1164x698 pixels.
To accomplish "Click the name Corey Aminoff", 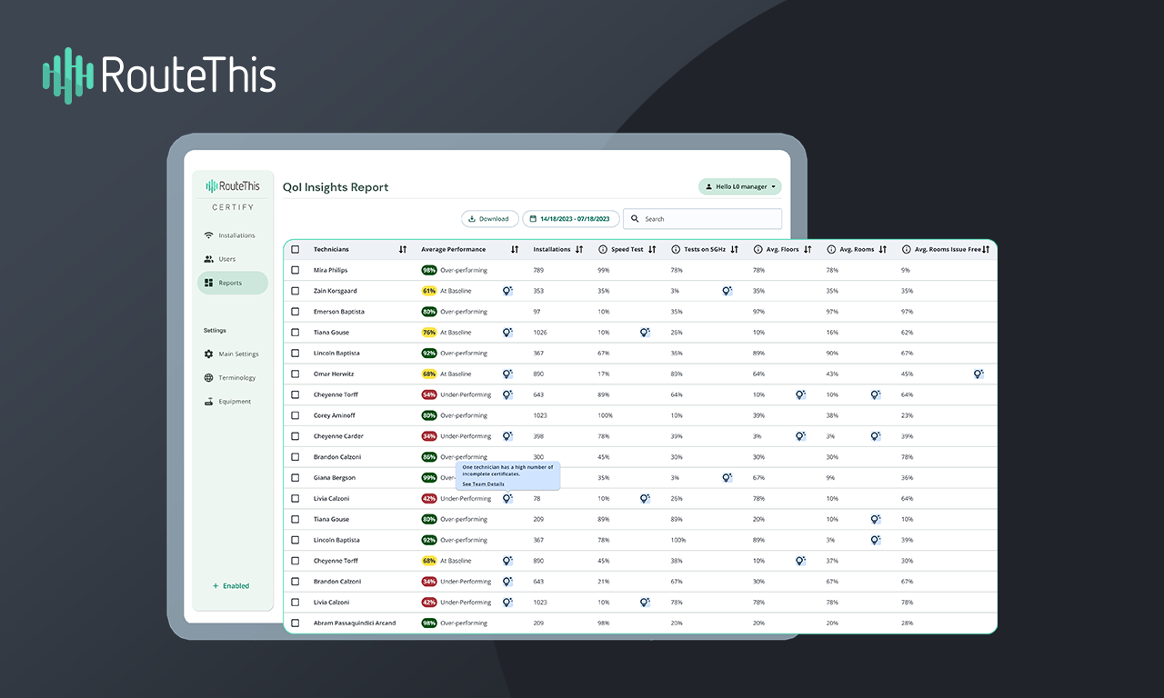I will 335,415.
